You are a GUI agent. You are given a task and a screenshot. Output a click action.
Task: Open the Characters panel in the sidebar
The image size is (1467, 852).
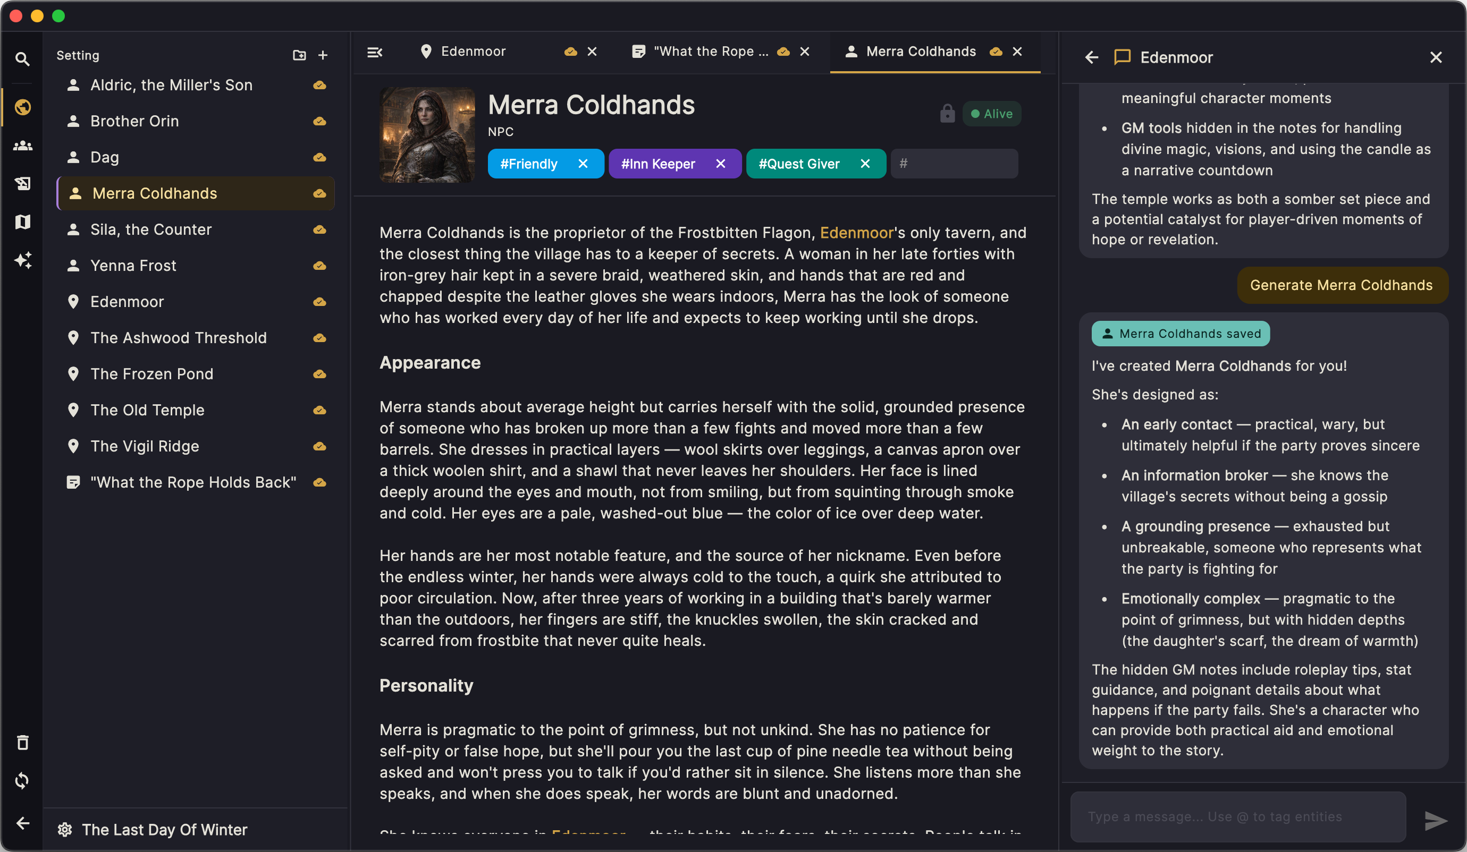(x=23, y=146)
